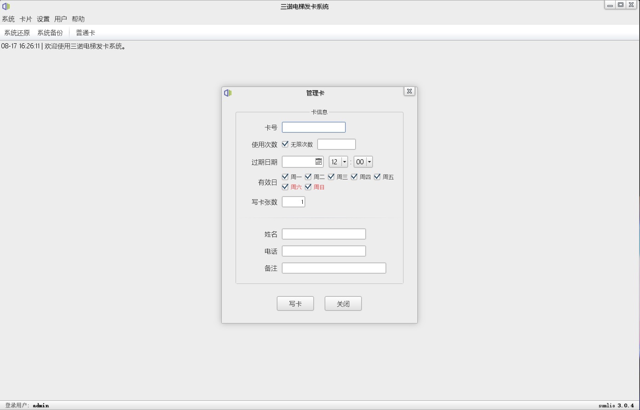Close the 管理卡 dialog with X
The height and width of the screenshot is (410, 640).
click(x=409, y=91)
